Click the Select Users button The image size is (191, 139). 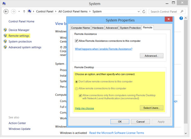coord(151,108)
